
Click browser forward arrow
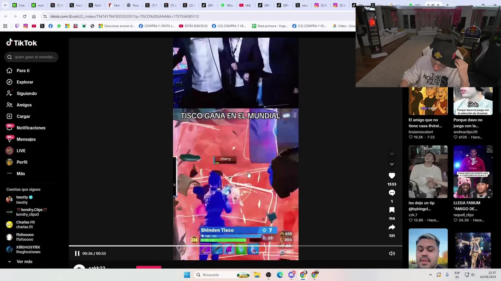click(15, 16)
